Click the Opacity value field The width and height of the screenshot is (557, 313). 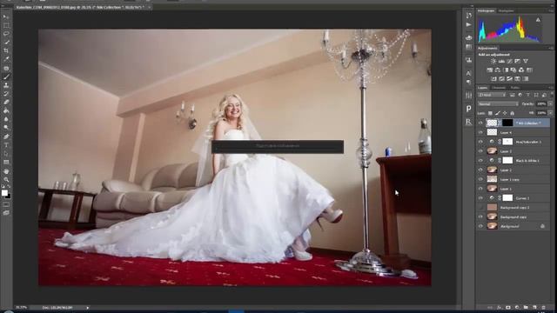(541, 104)
